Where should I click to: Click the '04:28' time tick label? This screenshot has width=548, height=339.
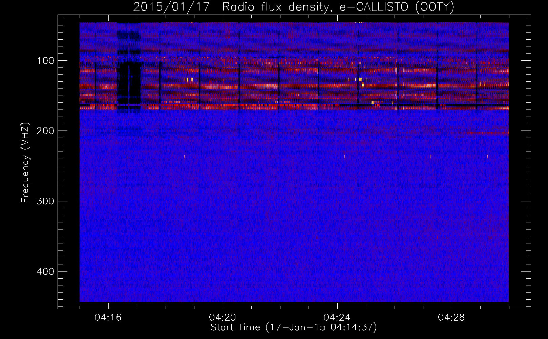(451, 318)
